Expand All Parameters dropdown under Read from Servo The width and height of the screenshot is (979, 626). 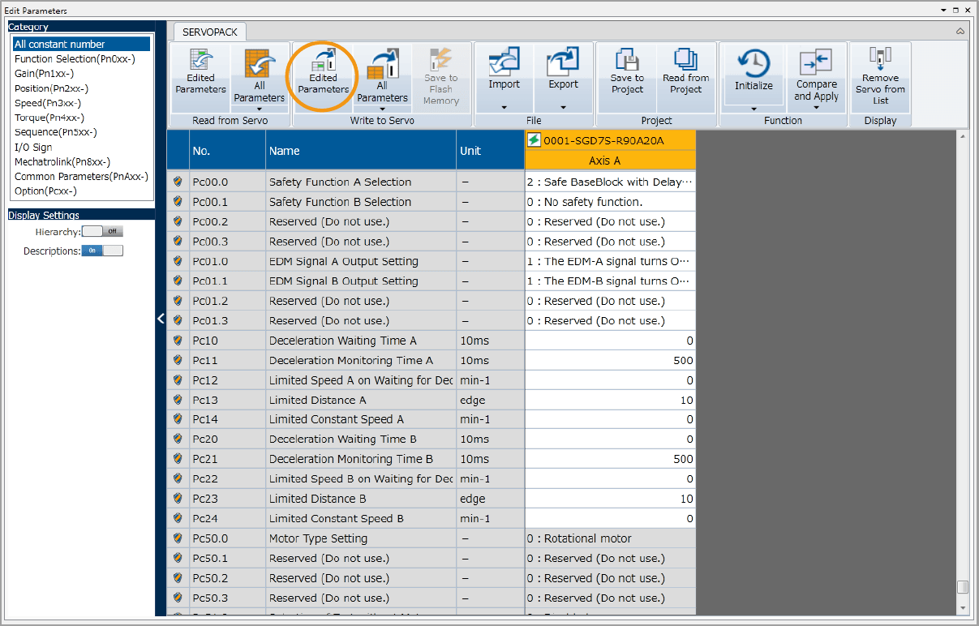point(260,108)
